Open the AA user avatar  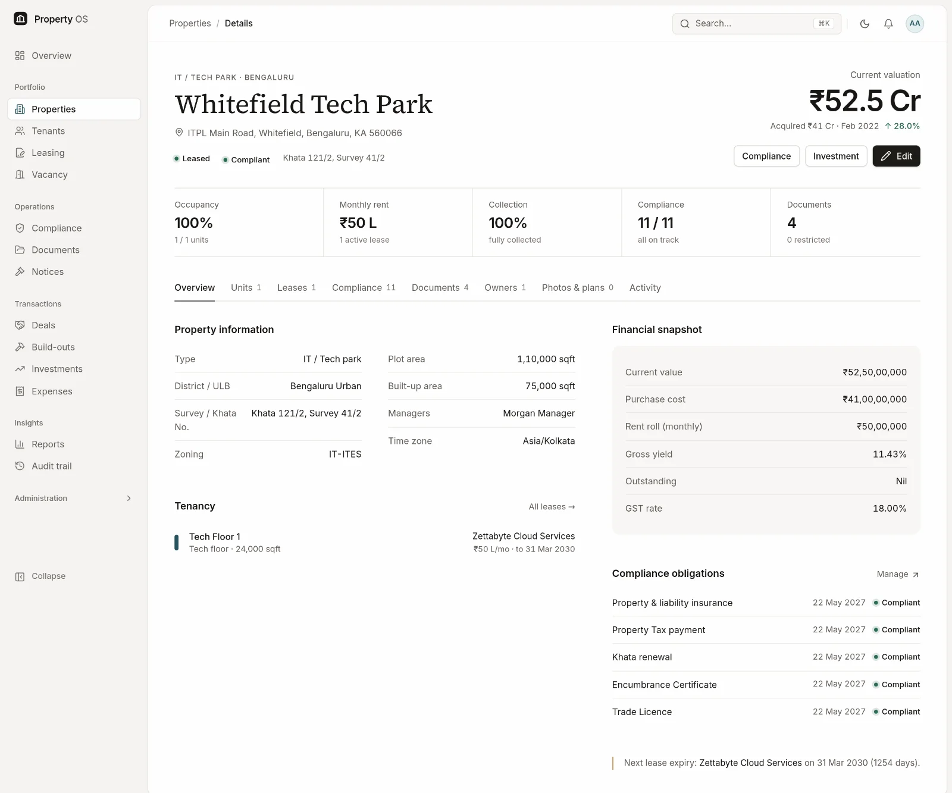coord(915,24)
